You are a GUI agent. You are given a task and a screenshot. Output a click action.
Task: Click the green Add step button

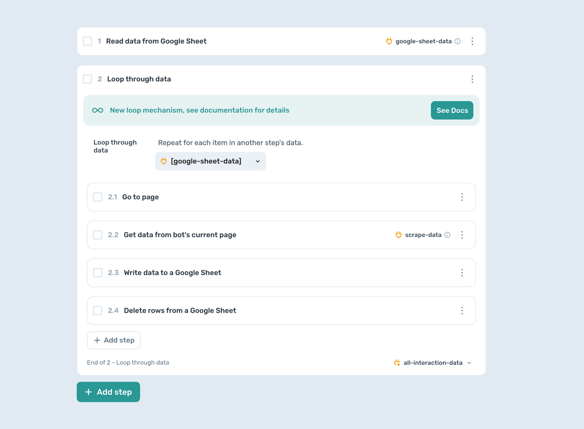[x=108, y=392]
